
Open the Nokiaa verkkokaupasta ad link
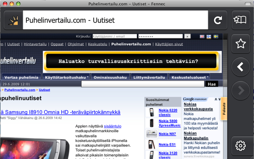pos(198,106)
